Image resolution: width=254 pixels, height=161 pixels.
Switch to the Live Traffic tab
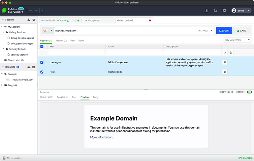pos(60,20)
